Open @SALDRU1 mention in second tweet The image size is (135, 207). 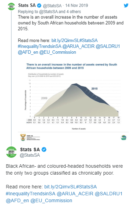point(109,194)
